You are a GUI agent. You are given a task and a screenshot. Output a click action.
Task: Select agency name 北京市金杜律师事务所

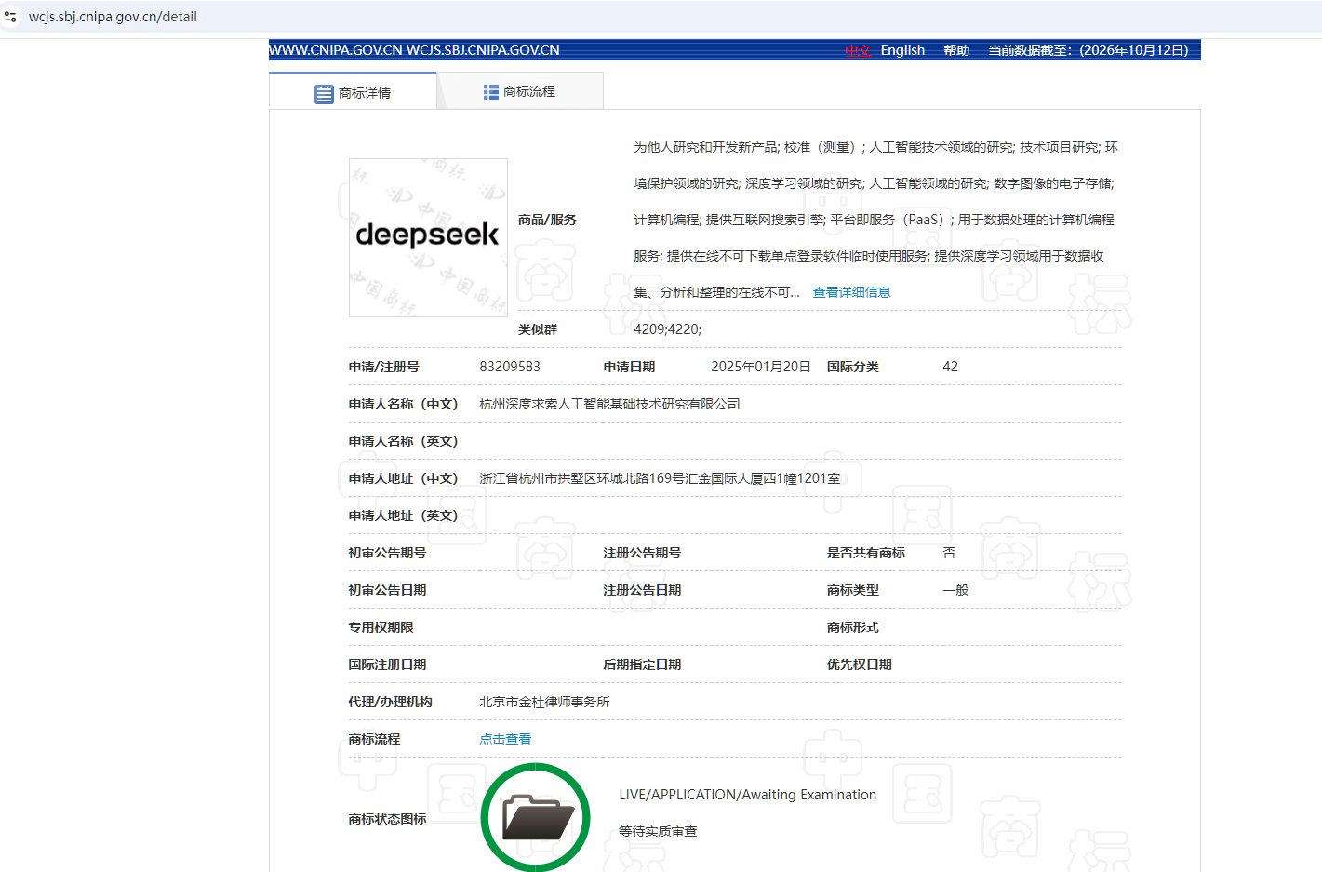pyautogui.click(x=544, y=702)
